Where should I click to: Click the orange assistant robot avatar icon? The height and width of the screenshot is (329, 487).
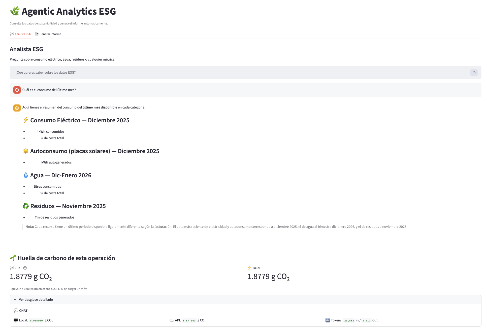point(17,108)
